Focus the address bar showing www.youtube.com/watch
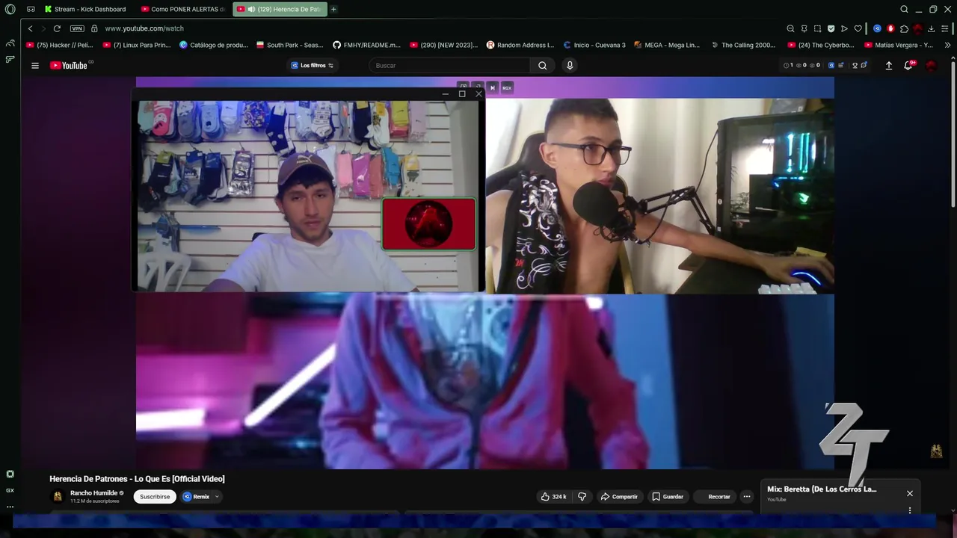This screenshot has height=538, width=957. [x=144, y=28]
